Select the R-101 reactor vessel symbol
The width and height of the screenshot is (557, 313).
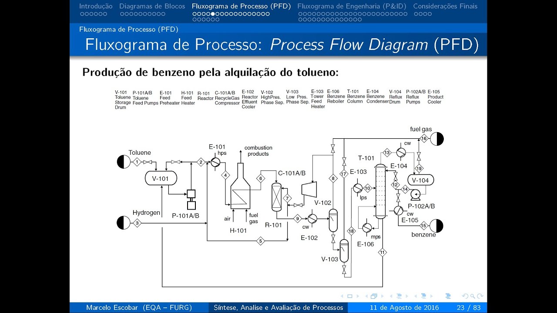coord(276,197)
